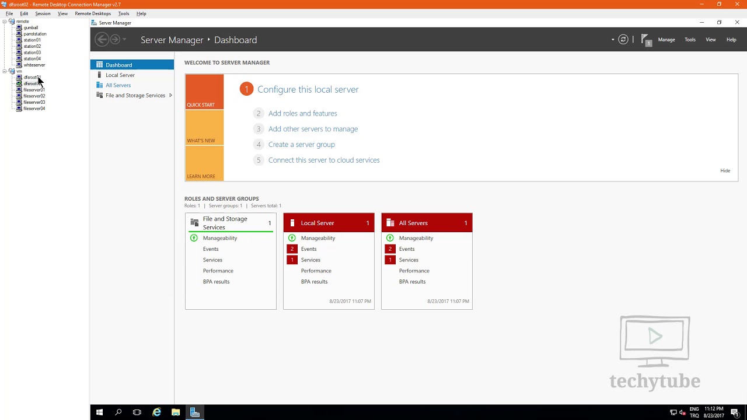Image resolution: width=747 pixels, height=420 pixels.
Task: Click the File and Storage Services sidebar icon
Action: point(100,95)
